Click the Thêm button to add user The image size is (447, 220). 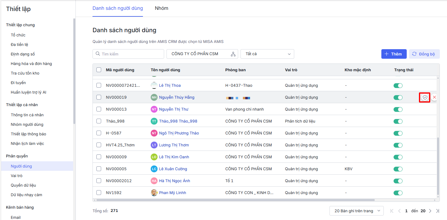394,54
